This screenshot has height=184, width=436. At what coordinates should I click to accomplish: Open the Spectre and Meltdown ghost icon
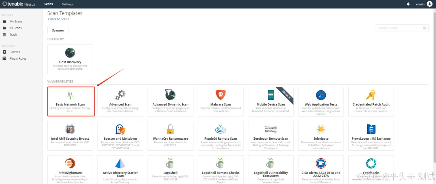tap(120, 129)
